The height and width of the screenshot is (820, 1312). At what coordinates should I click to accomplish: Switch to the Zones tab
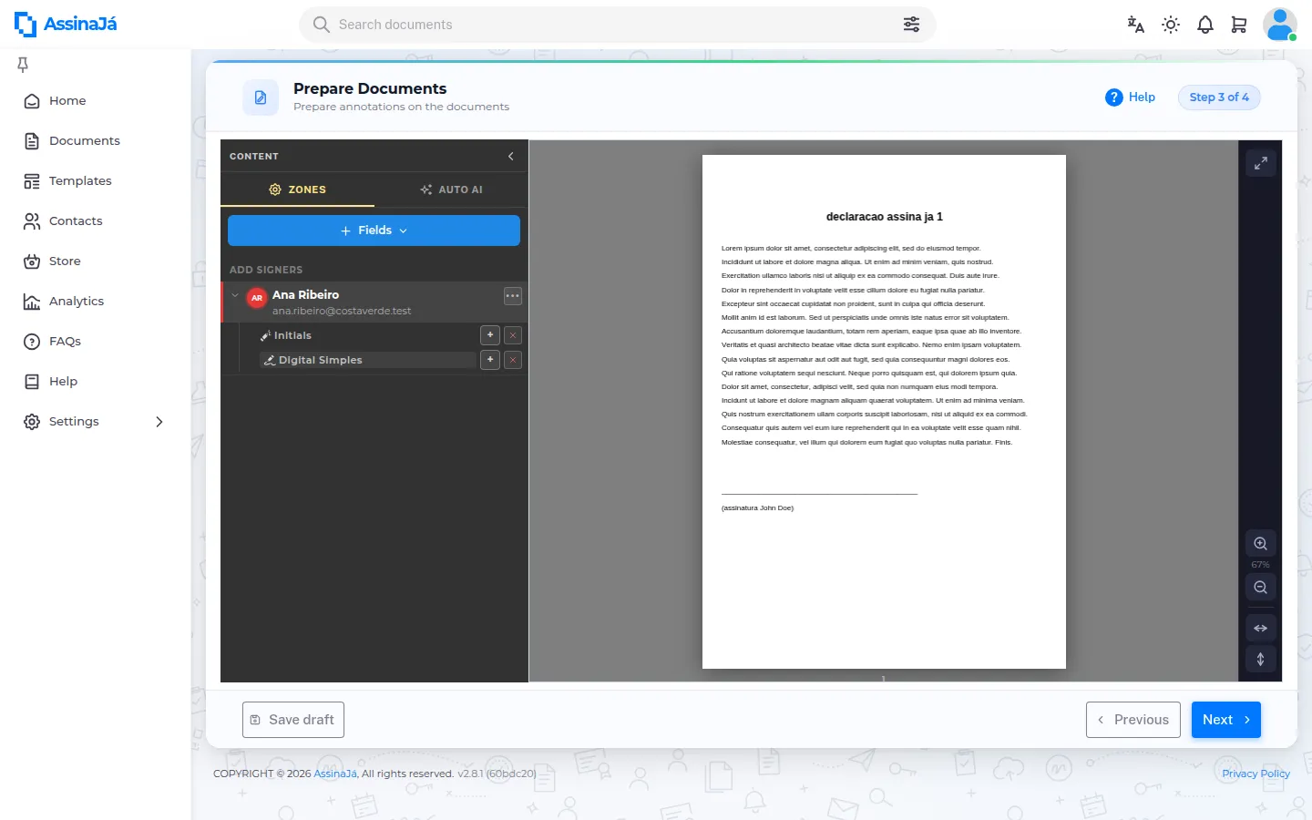[298, 190]
